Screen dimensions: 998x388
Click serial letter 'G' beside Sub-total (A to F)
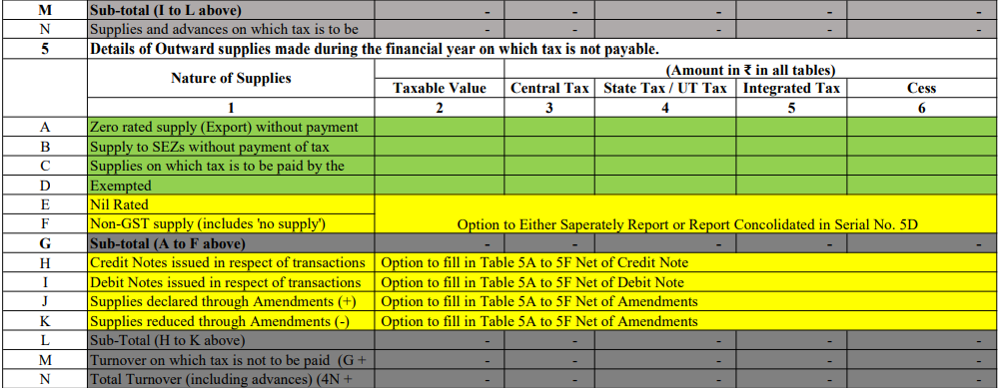[44, 243]
